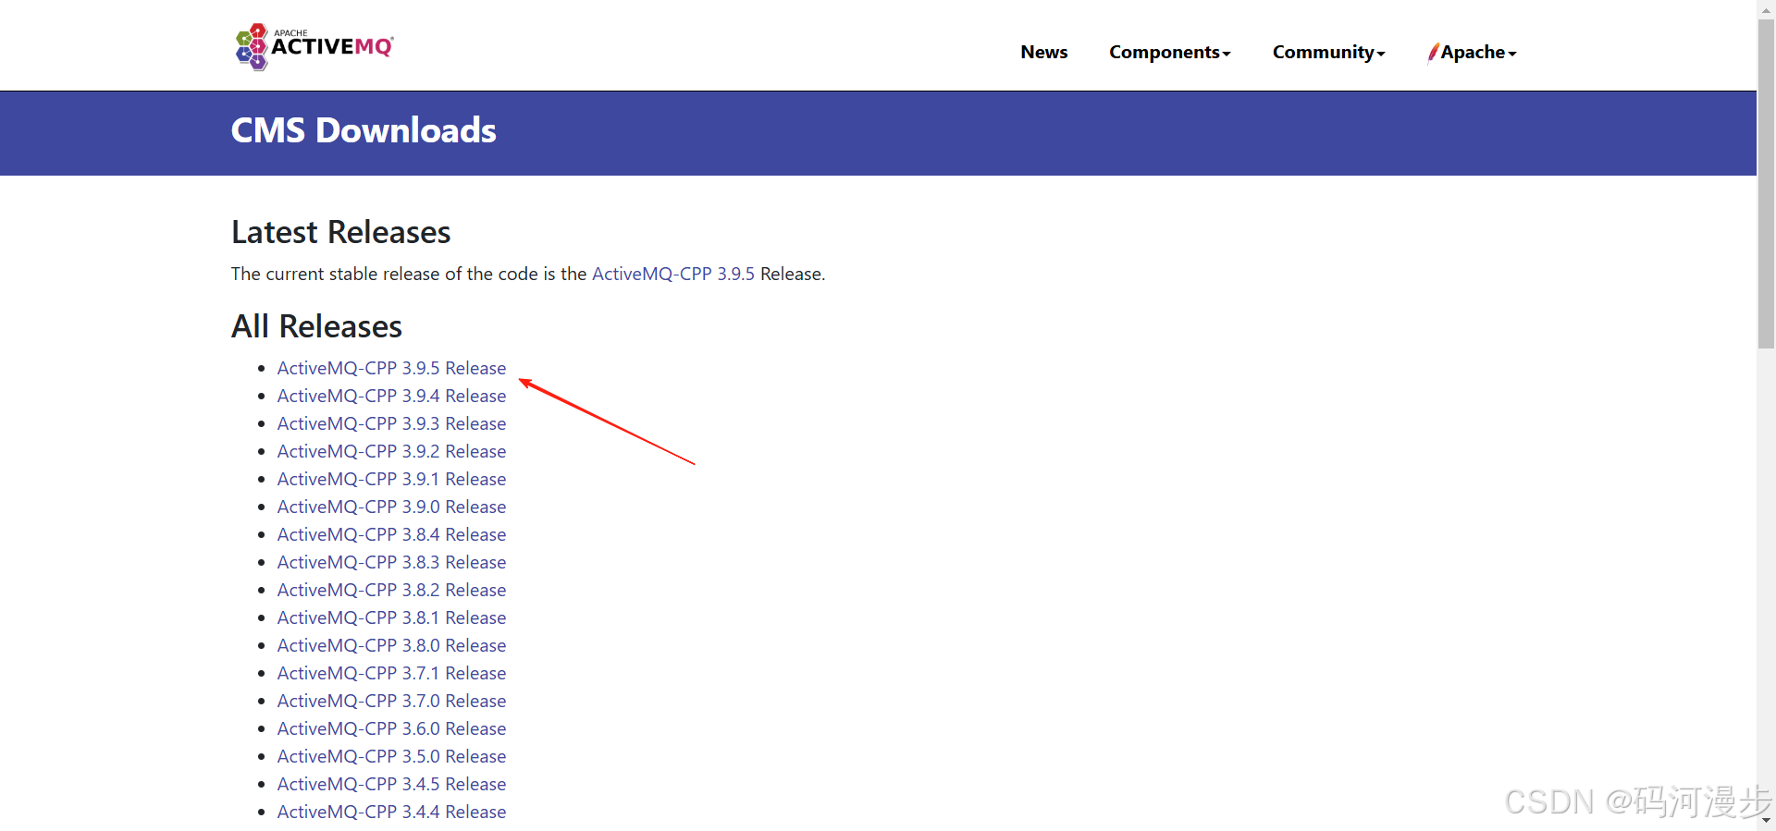Click the Latest Releases heading
This screenshot has width=1776, height=831.
coord(340,232)
